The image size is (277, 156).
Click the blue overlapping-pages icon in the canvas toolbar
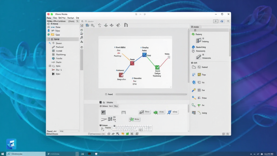tap(87, 25)
